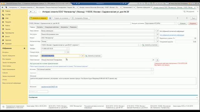The height and width of the screenshot is (112, 200).
Task: Click Спланировать Интерес button
Action: [81, 18]
